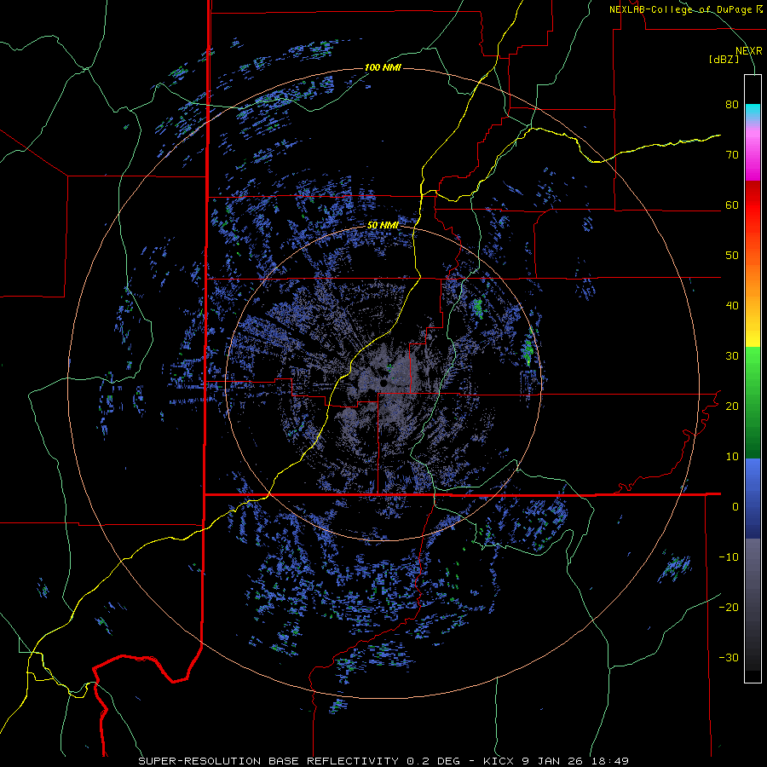The height and width of the screenshot is (767, 767).
Task: Click the radar site center dot
Action: [383, 383]
